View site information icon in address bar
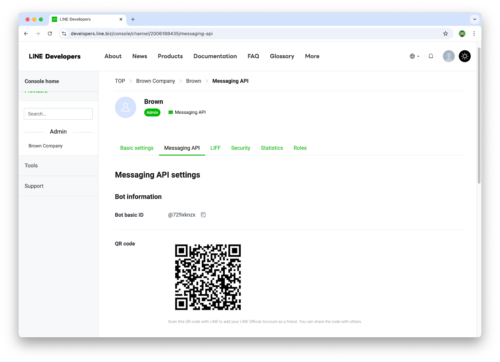This screenshot has height=362, width=500. pyautogui.click(x=64, y=34)
